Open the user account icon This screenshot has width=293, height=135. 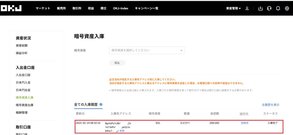point(247,8)
